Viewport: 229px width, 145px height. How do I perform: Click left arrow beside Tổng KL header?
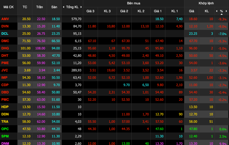(64, 7)
